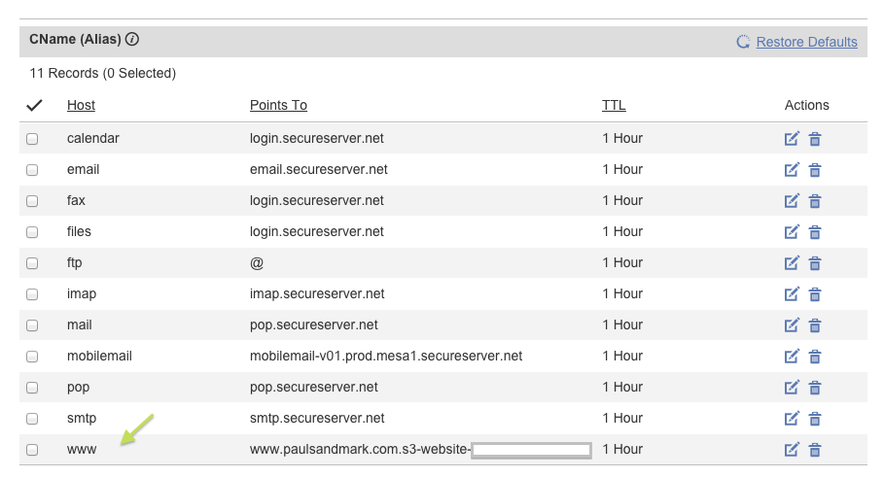This screenshot has width=884, height=478.
Task: Select the calendar record checkbox
Action: [x=32, y=139]
